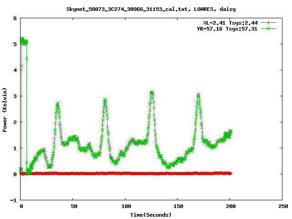Click the red XL data line at 100 seconds
The height and width of the screenshot is (219, 292).
pyautogui.click(x=125, y=173)
